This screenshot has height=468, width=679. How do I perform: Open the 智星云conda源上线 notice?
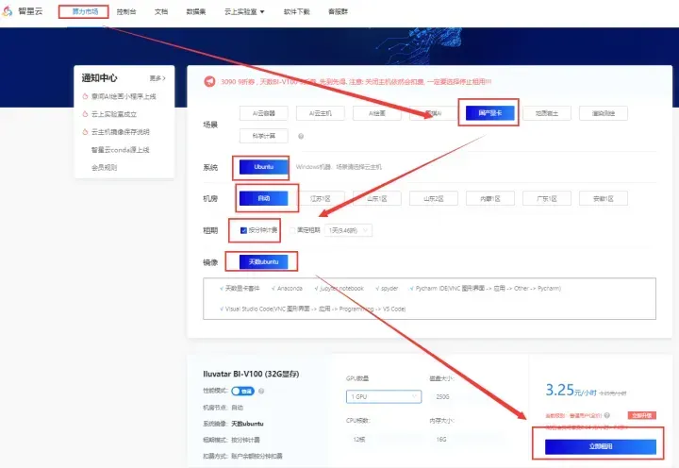tap(120, 149)
